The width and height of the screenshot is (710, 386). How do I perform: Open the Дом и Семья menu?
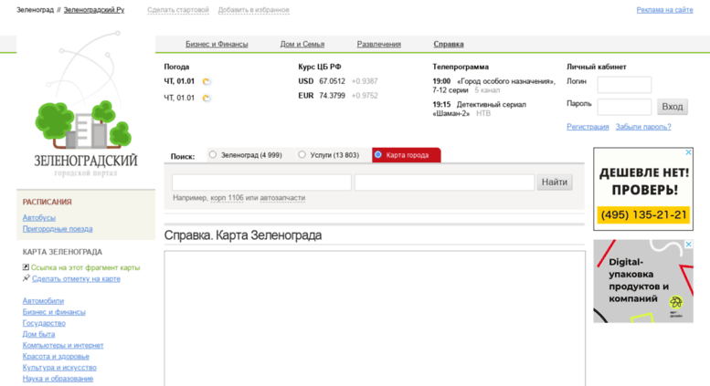[x=302, y=44]
